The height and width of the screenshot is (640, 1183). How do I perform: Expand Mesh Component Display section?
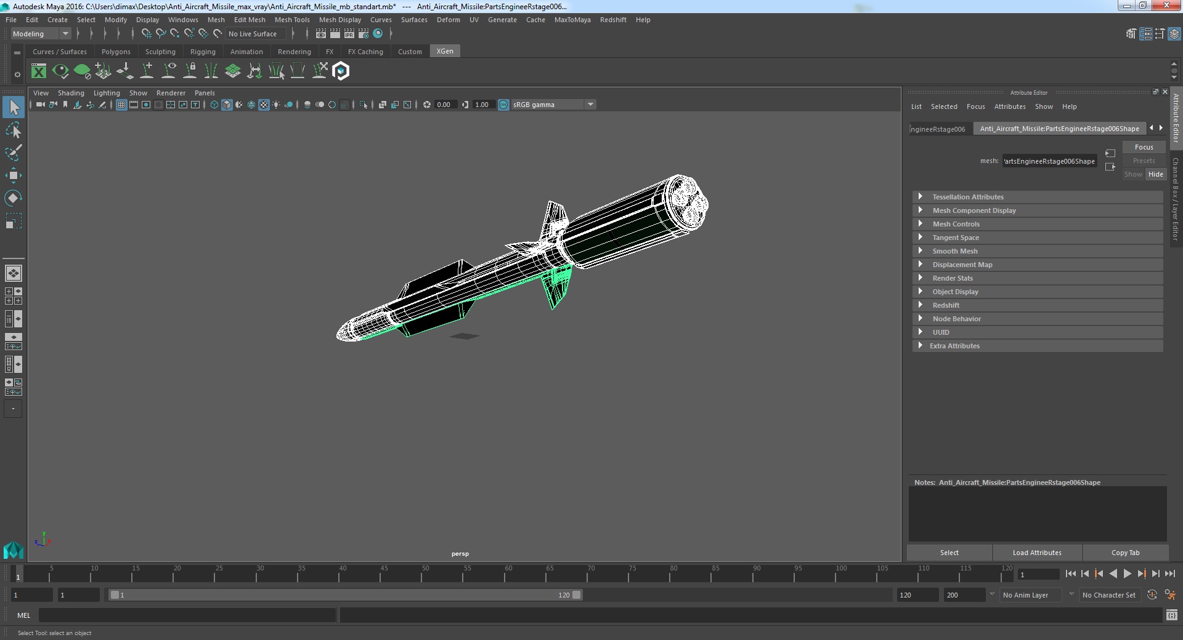pyautogui.click(x=1038, y=210)
